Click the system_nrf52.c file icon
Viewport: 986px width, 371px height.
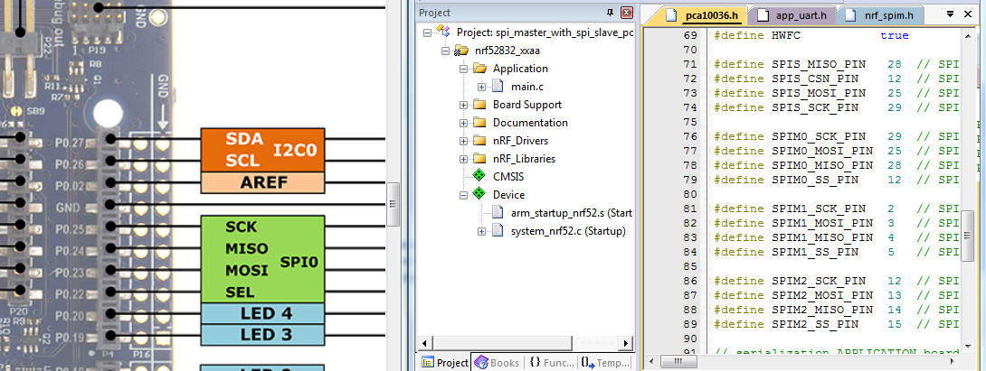coord(498,231)
